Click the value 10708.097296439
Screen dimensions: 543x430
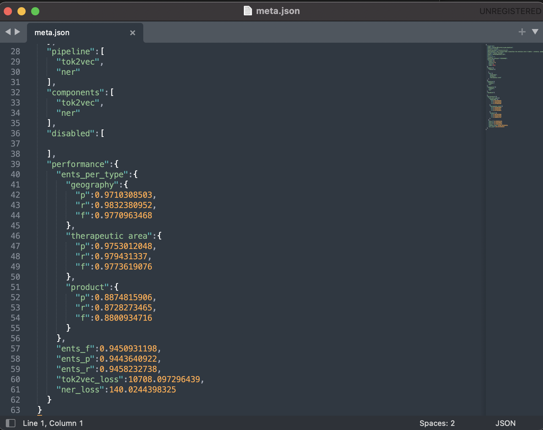164,379
